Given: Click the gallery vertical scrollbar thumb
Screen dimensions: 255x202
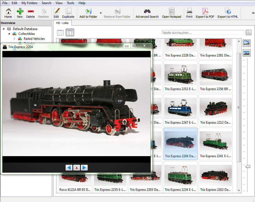Looking at the screenshot, I should [239, 108].
